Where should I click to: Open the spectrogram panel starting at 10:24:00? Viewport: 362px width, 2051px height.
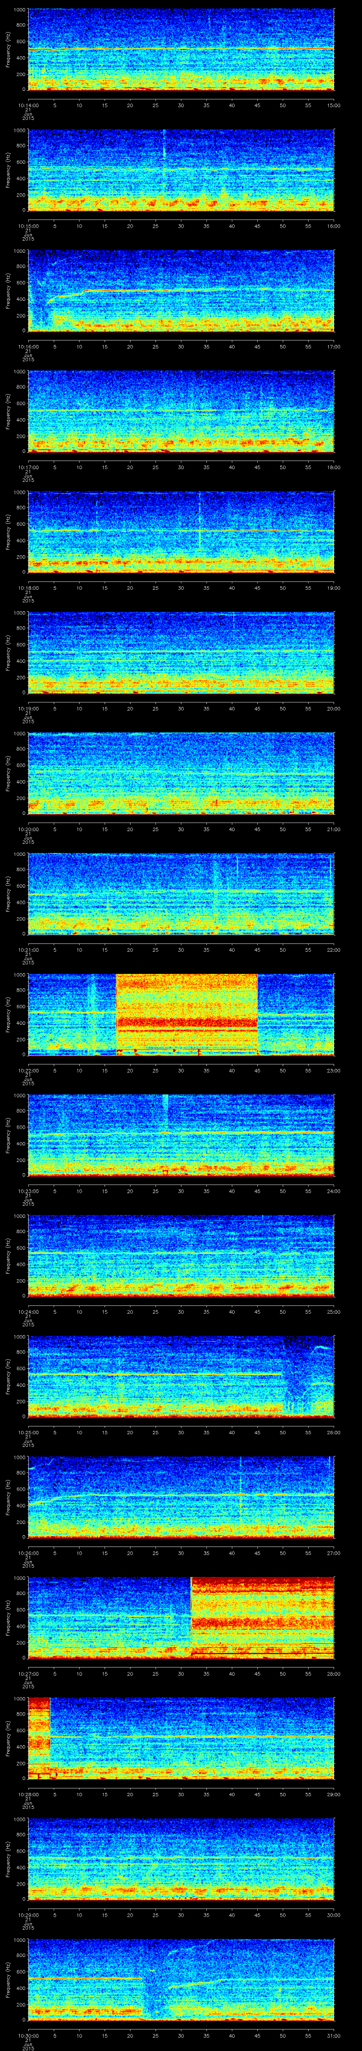coord(181,1256)
